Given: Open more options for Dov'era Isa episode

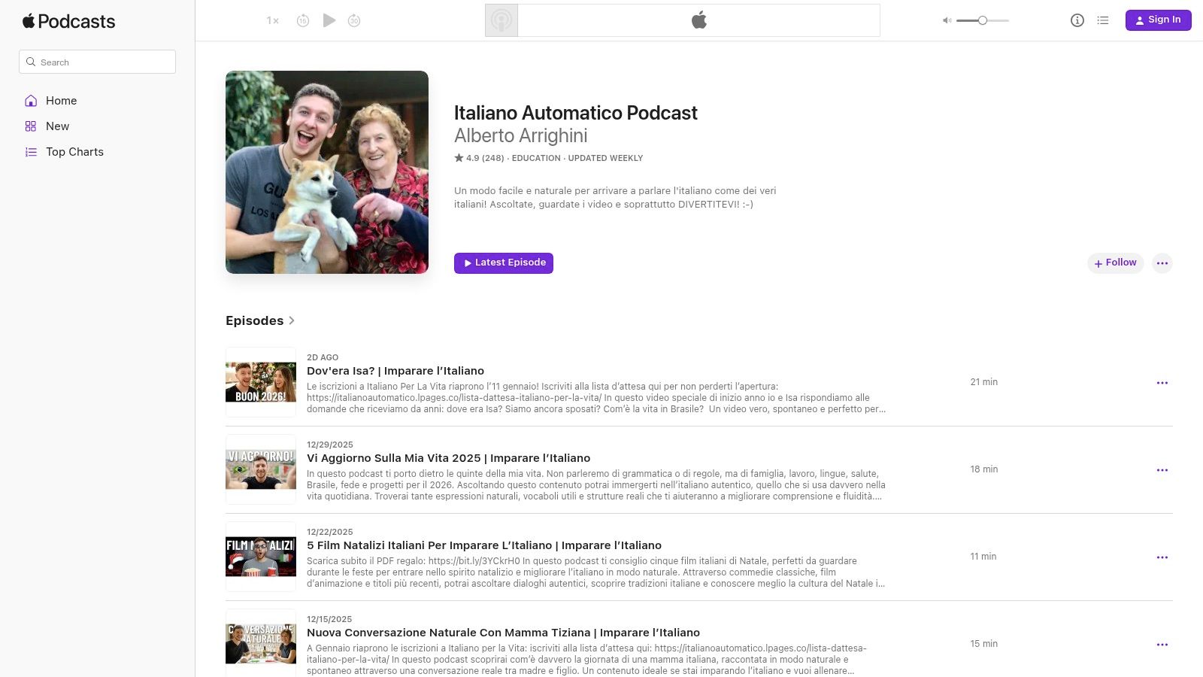Looking at the screenshot, I should 1162,382.
